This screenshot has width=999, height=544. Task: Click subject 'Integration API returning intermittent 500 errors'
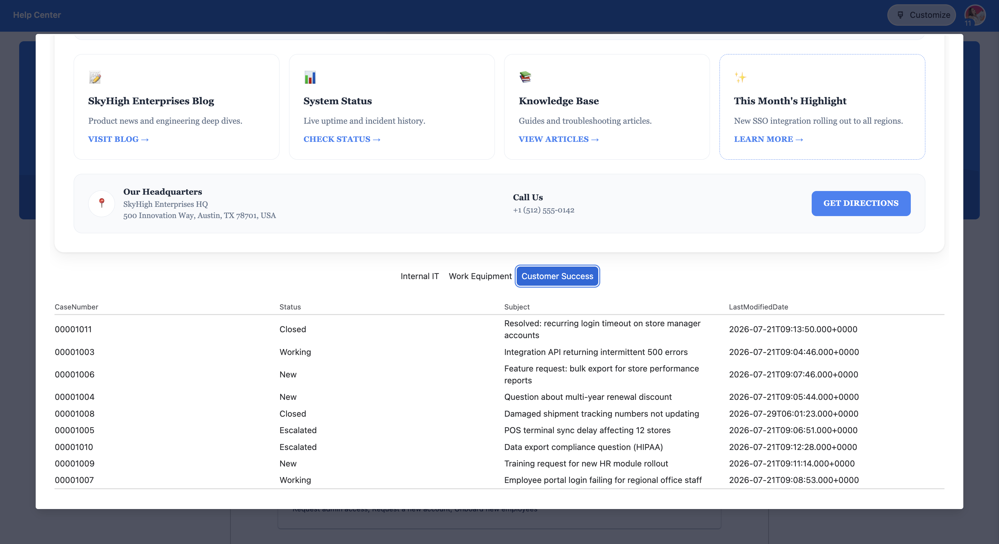596,352
